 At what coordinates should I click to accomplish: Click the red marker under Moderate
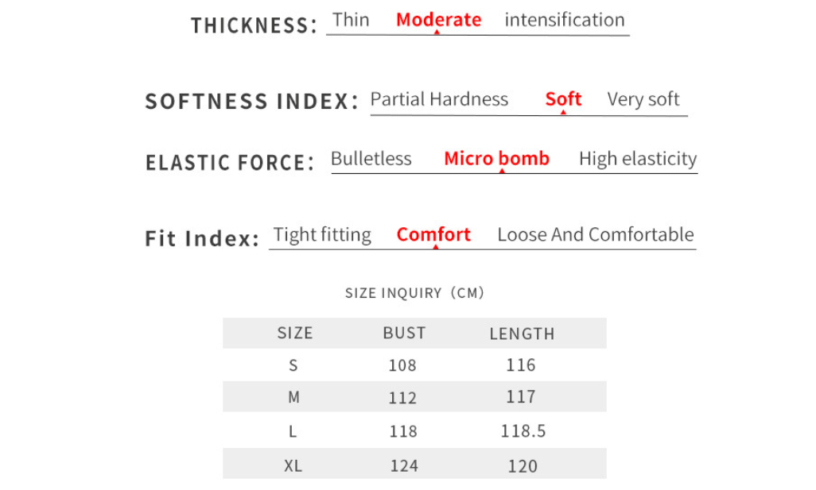tap(437, 33)
